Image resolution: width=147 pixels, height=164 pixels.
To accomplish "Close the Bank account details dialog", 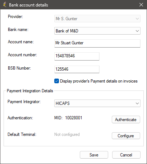I will 141,5.
